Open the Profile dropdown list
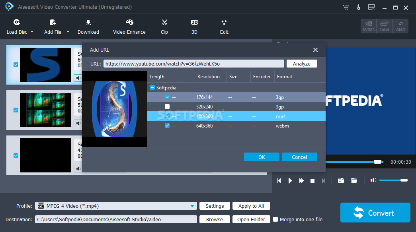 tap(192, 206)
